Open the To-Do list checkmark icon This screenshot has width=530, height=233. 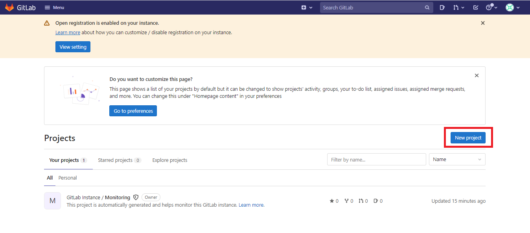(x=476, y=7)
